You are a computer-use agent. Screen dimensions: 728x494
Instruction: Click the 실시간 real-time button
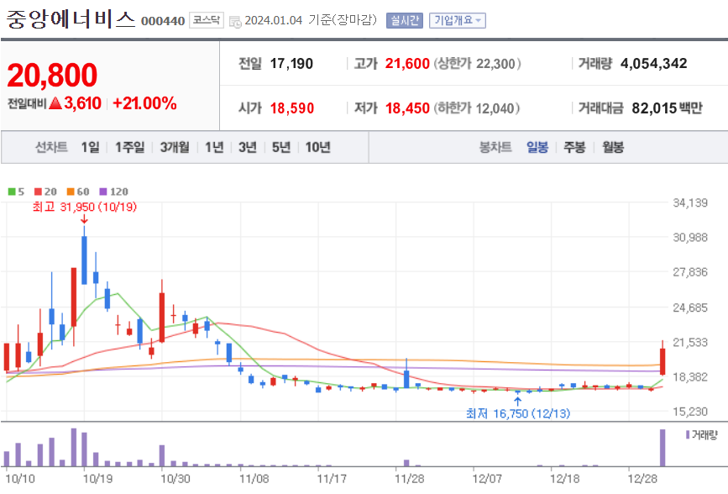pyautogui.click(x=405, y=20)
